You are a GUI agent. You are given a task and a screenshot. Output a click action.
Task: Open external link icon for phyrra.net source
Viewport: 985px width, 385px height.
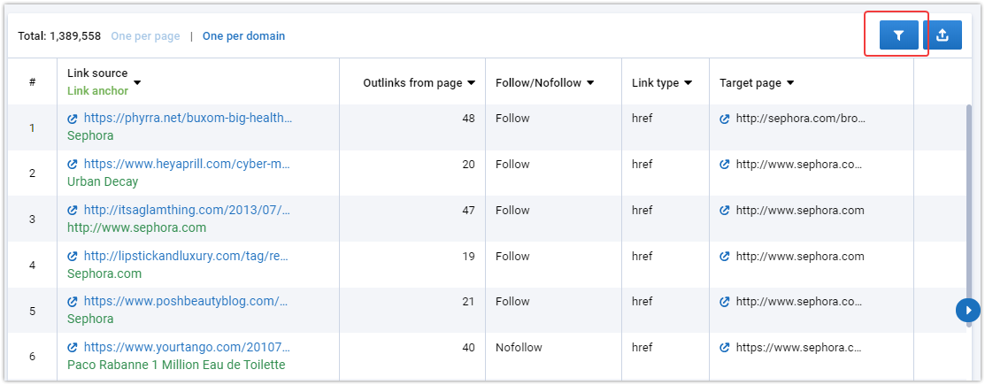73,118
